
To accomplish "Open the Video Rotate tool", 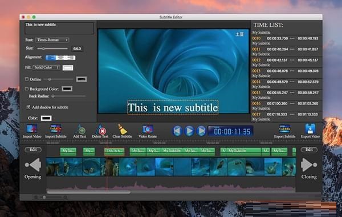I will click(148, 131).
